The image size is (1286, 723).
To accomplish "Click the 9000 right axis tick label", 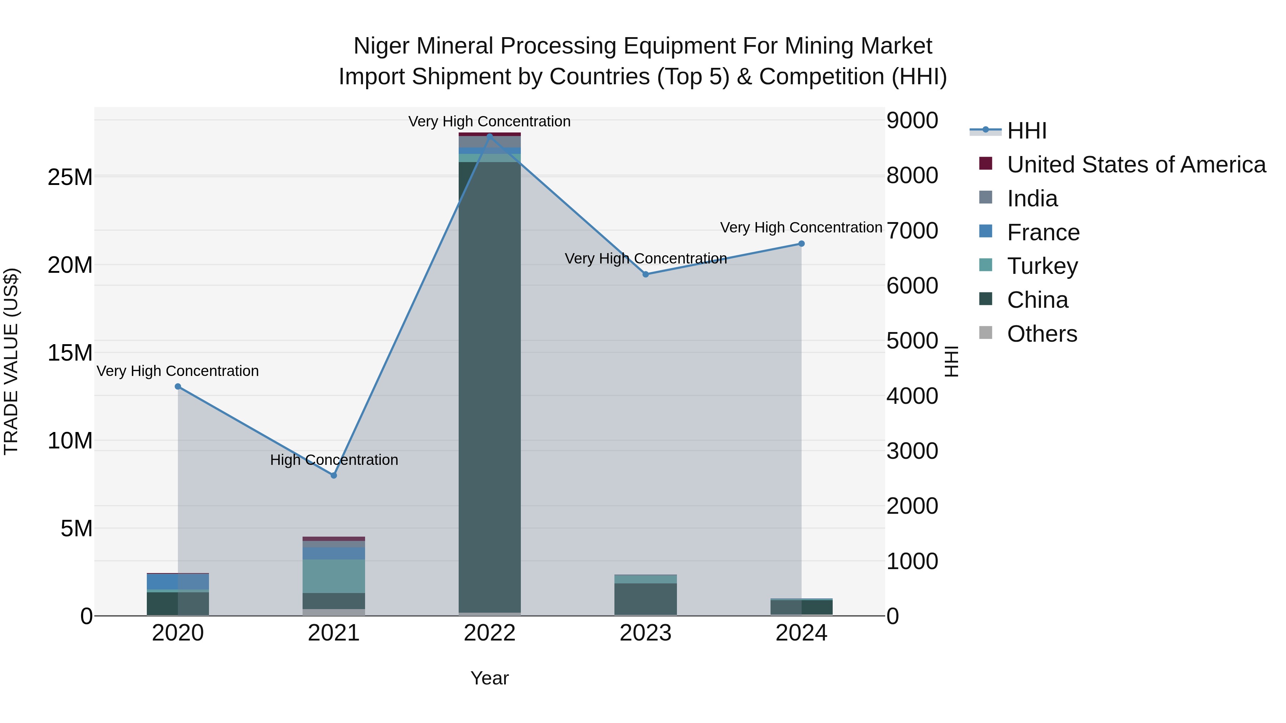I will point(913,121).
